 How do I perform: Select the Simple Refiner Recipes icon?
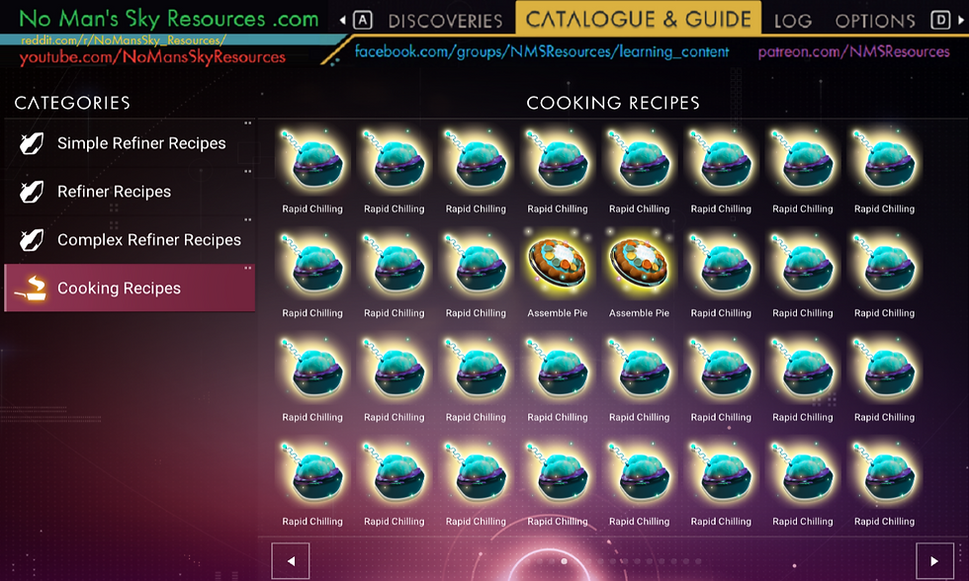click(x=31, y=142)
